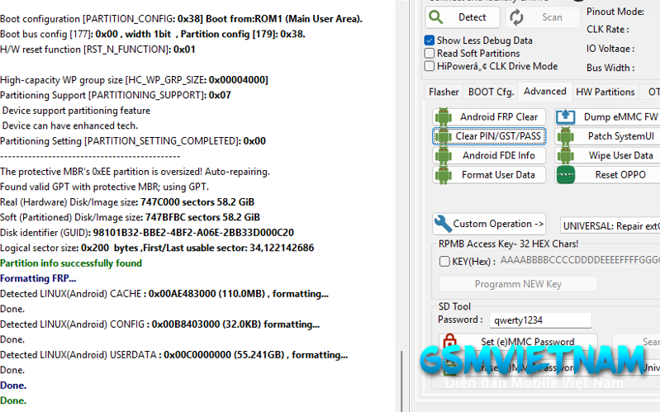The height and width of the screenshot is (412, 660).
Task: Click the Custom Operation wrench button
Action: (x=489, y=224)
